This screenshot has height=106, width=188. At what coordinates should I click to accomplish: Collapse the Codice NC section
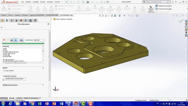[43, 47]
